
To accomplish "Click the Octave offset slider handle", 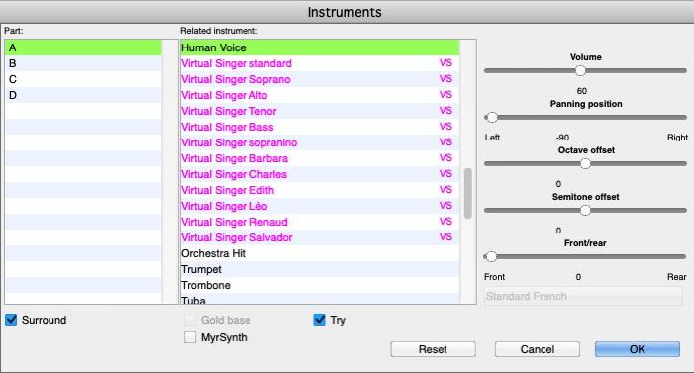I will click(585, 164).
